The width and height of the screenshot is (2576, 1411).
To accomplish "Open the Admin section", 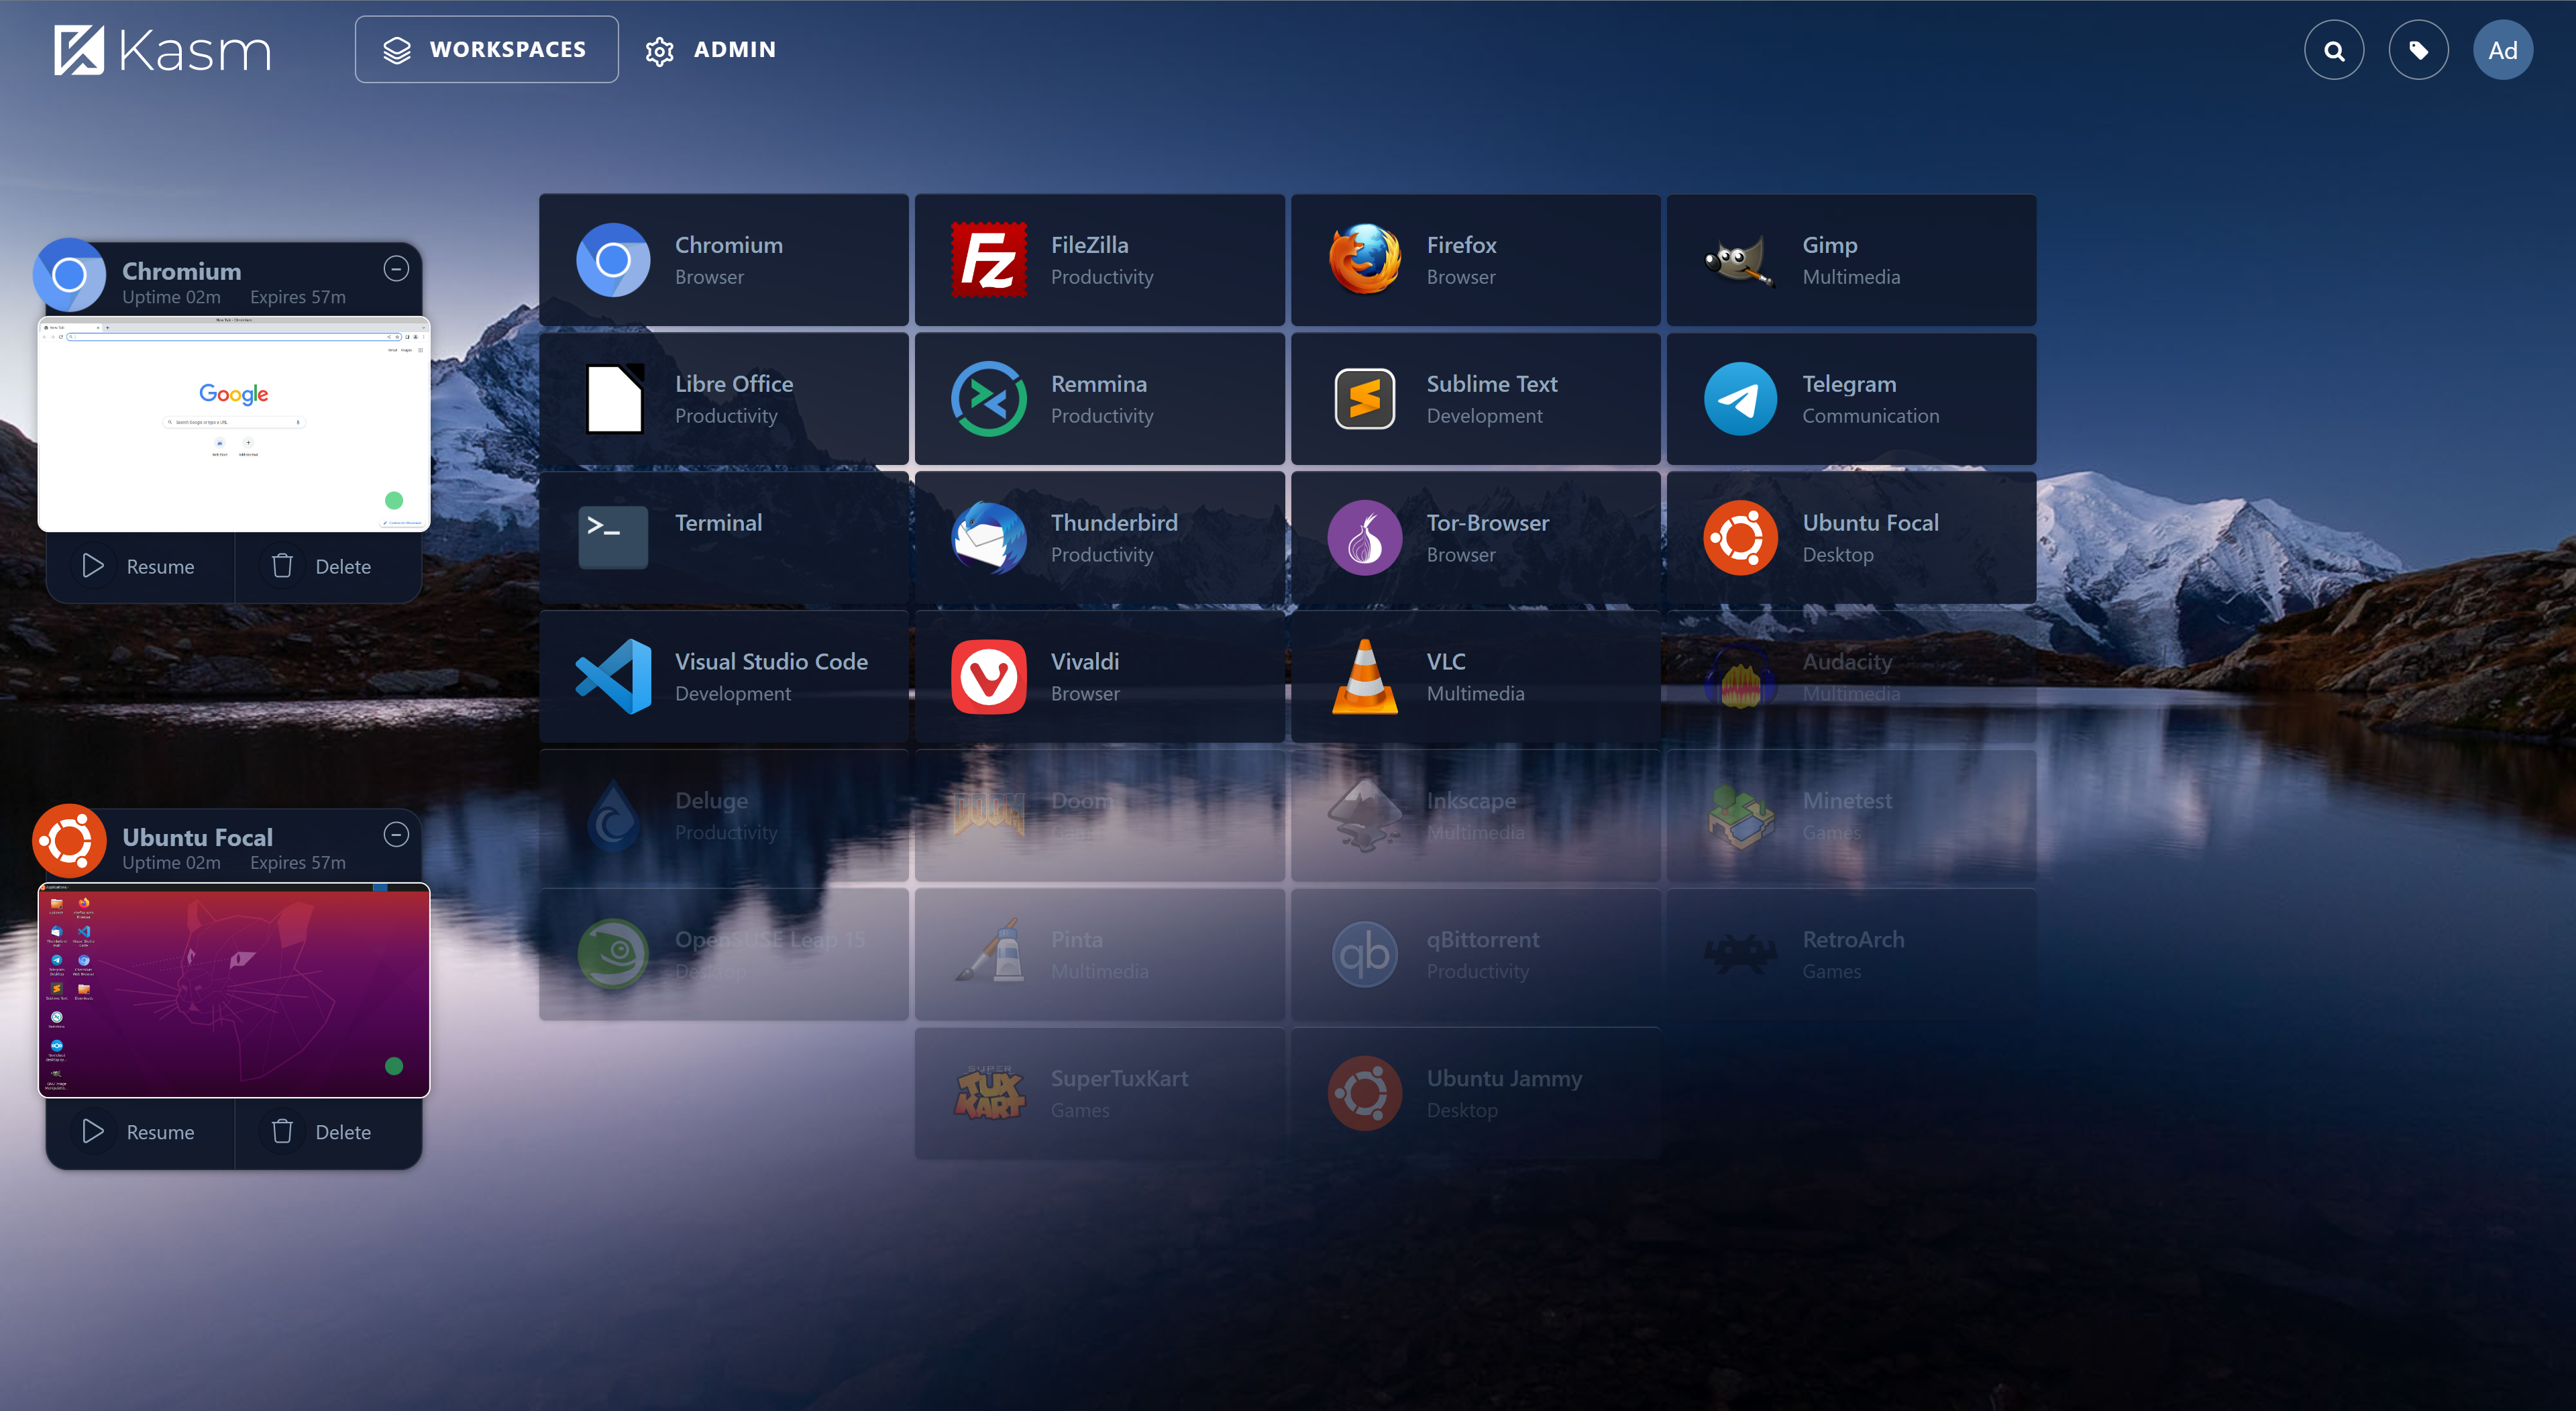I will point(711,50).
